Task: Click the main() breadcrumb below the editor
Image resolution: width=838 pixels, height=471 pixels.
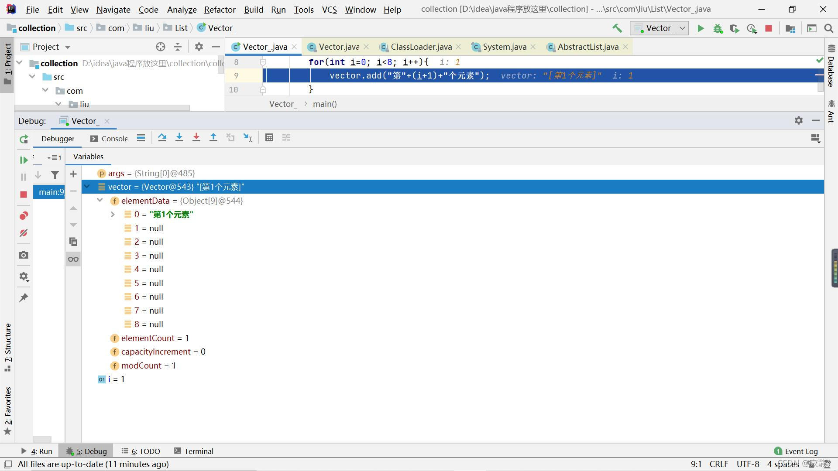Action: (325, 104)
